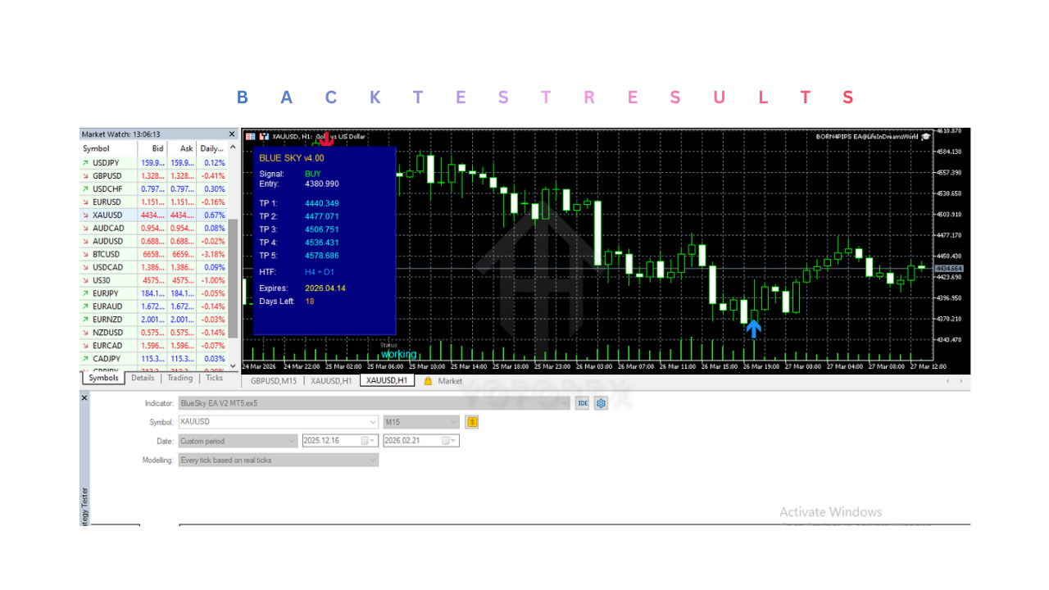
Task: Click the bell notification icon on the chart
Action: click(x=925, y=137)
